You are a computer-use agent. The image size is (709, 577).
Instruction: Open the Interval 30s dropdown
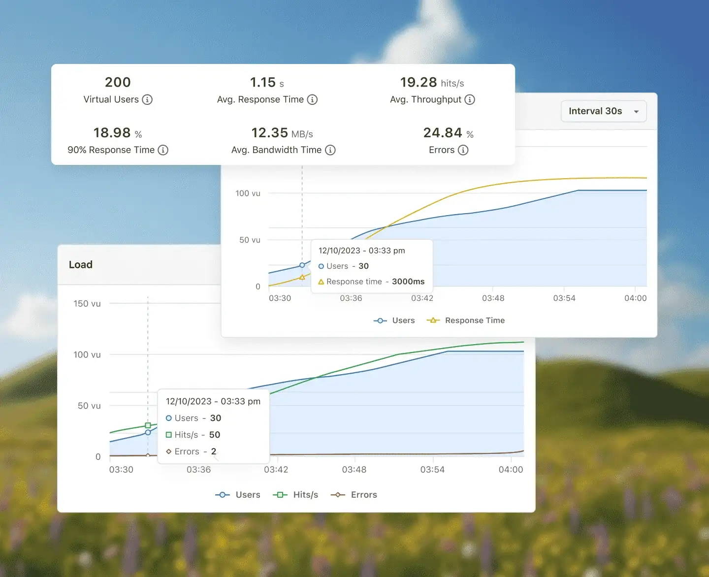click(x=604, y=111)
